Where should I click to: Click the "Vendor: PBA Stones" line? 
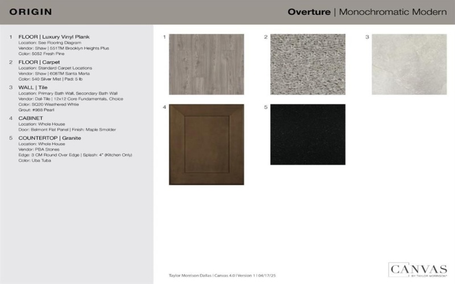tap(39, 149)
